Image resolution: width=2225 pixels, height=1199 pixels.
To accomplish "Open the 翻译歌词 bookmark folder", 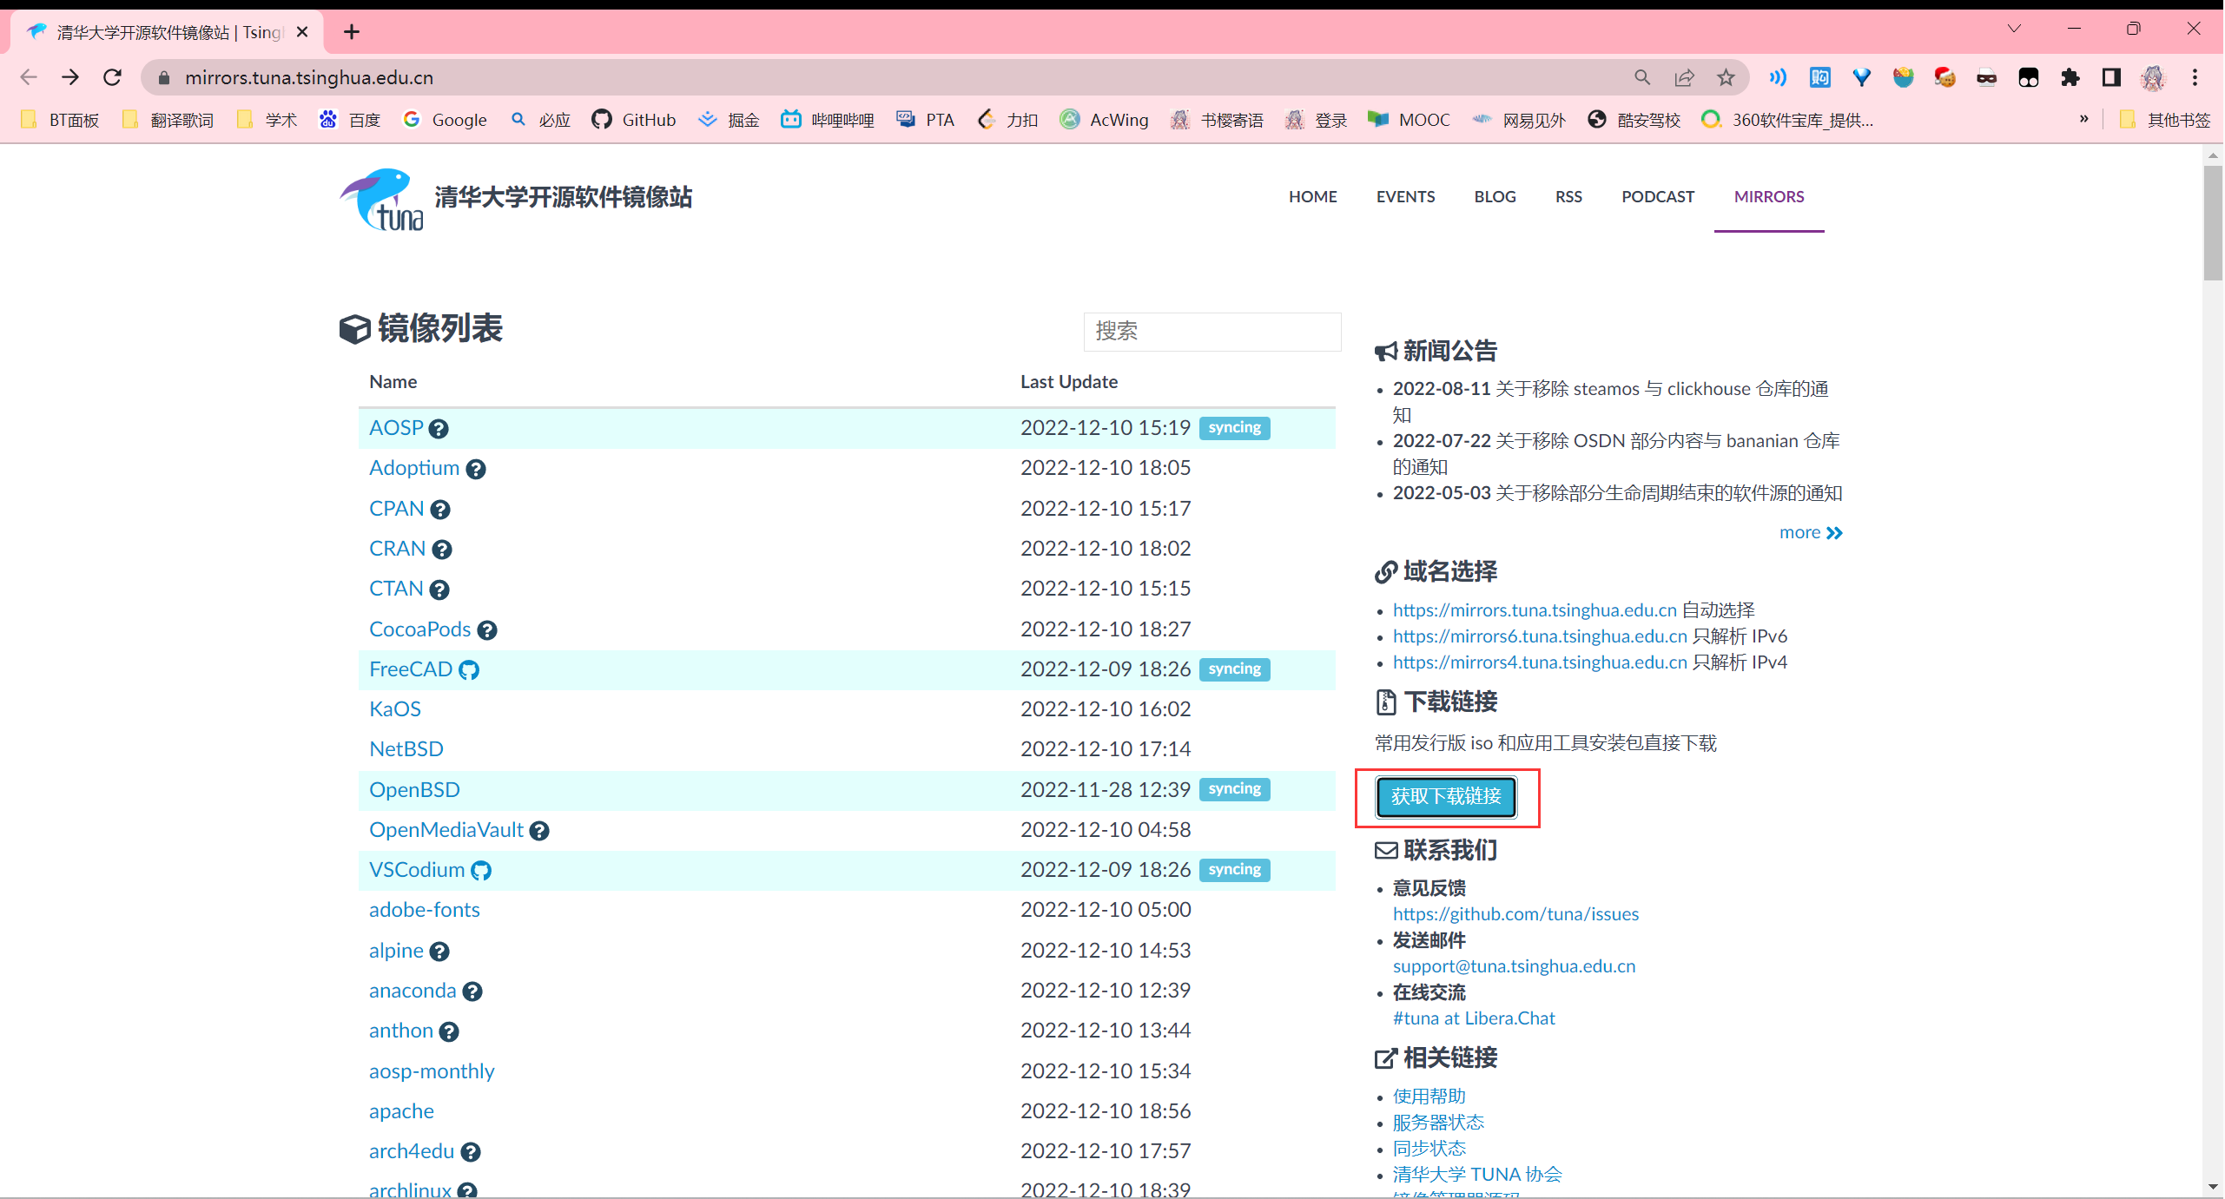I will 168,120.
